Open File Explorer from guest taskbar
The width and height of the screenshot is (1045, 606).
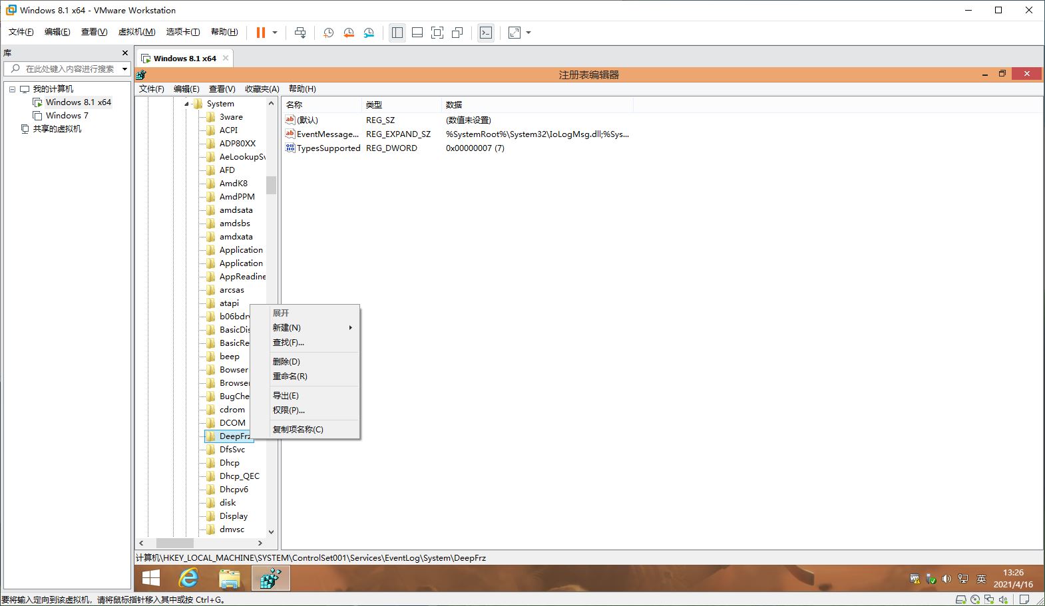pos(230,578)
